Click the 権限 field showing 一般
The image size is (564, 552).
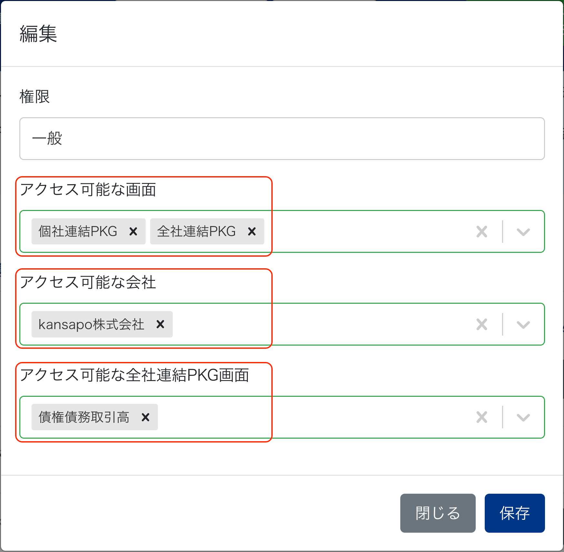pos(282,138)
